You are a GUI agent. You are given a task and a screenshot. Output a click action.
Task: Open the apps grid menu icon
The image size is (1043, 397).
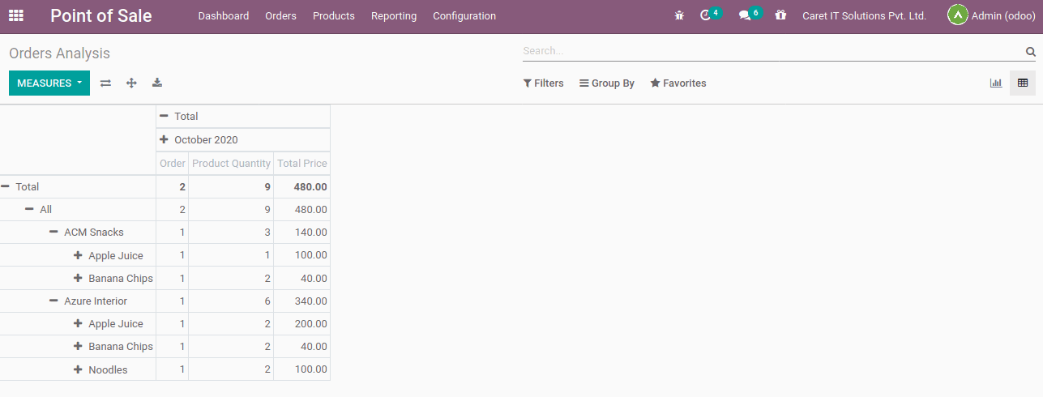tap(16, 15)
